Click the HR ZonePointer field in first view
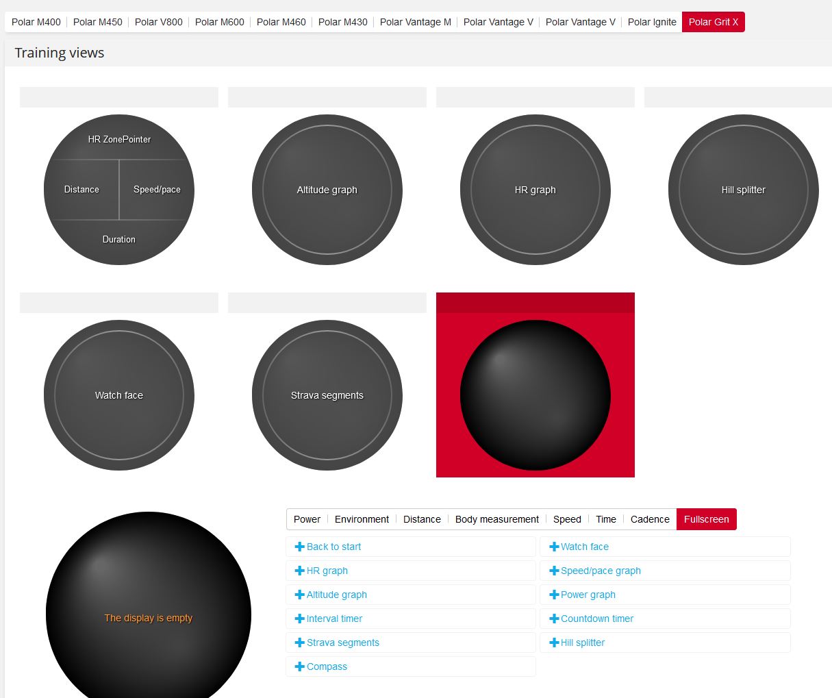832x698 pixels. click(x=119, y=140)
